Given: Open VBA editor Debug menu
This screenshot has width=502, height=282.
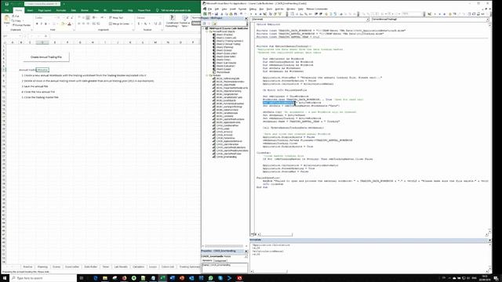Looking at the screenshot, I should coord(253,9).
